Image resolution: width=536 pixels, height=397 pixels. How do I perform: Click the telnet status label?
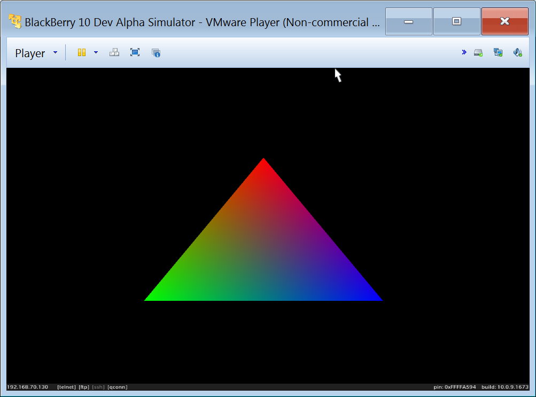66,387
